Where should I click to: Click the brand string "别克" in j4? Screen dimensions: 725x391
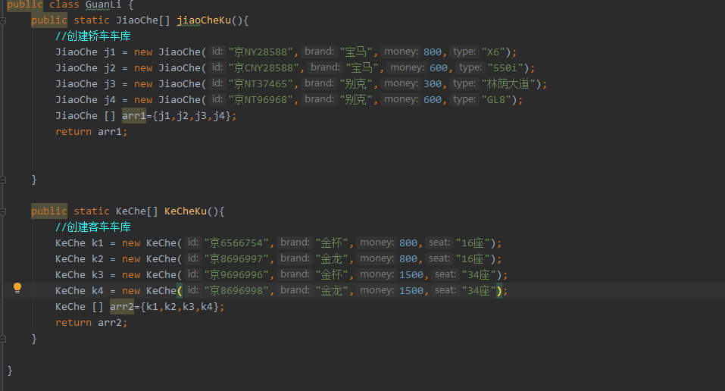click(355, 99)
